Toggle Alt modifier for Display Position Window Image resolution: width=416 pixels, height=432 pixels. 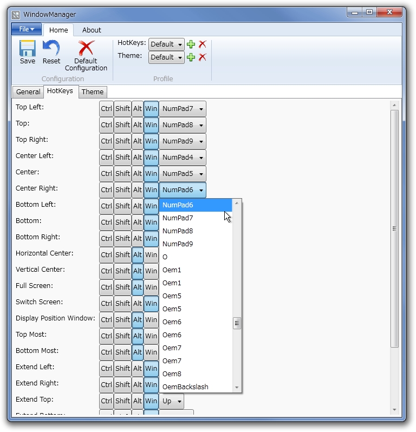click(x=137, y=320)
